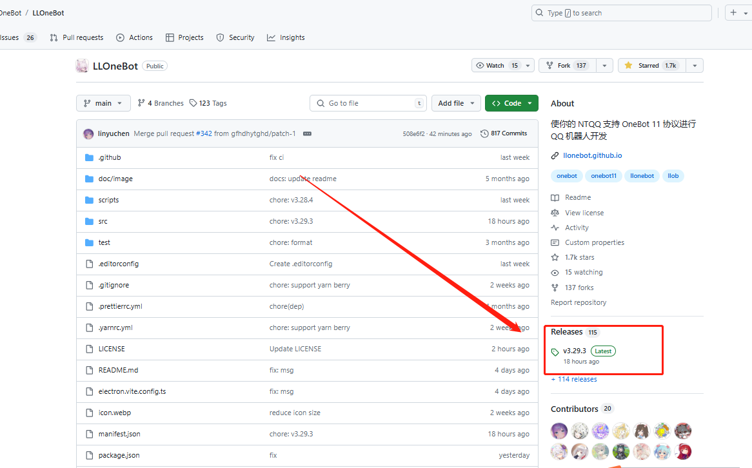752x468 pixels.
Task: Open the src folder icon
Action: coord(90,221)
